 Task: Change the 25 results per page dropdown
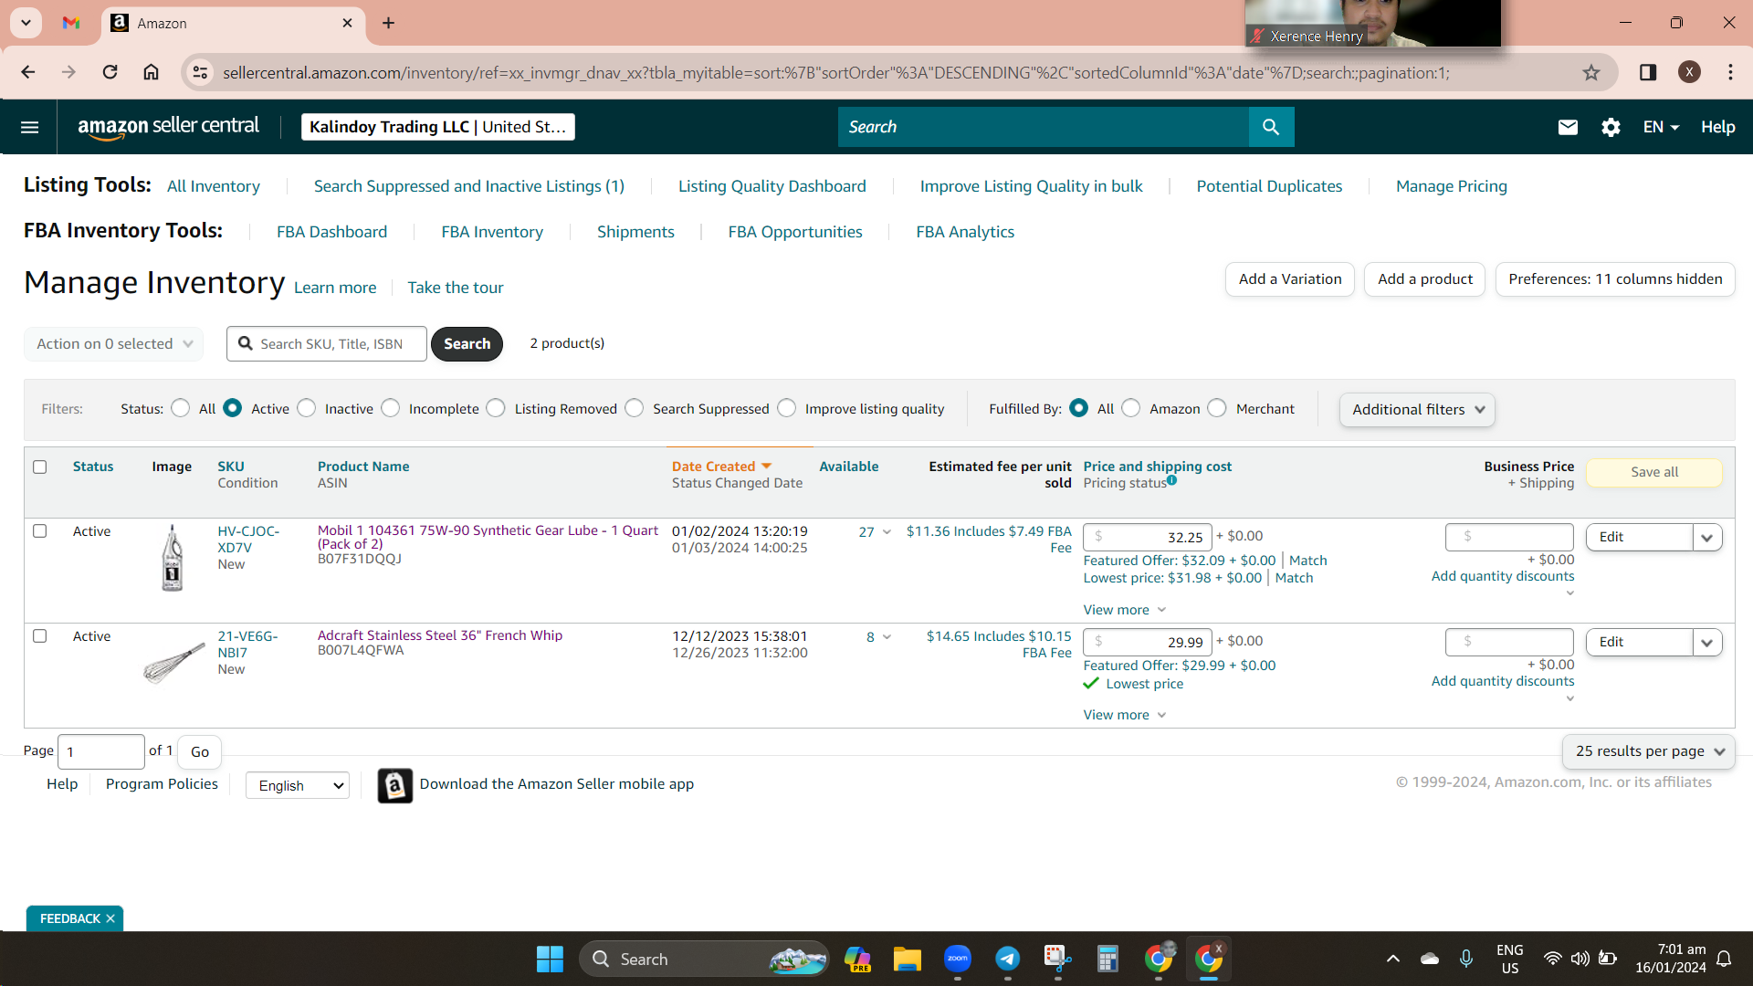click(1649, 751)
